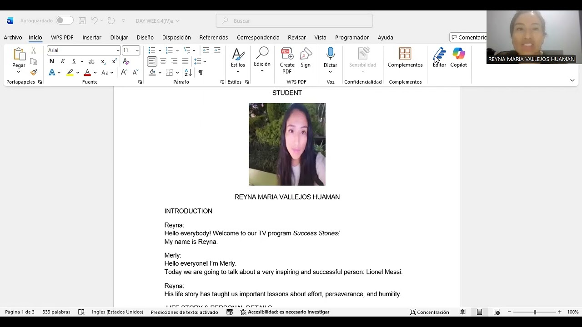
Task: Toggle the Autoguardado switch
Action: tap(65, 20)
